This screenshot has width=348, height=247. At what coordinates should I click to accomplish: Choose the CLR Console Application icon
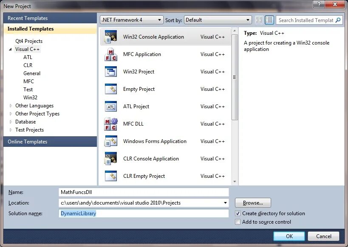[110, 159]
